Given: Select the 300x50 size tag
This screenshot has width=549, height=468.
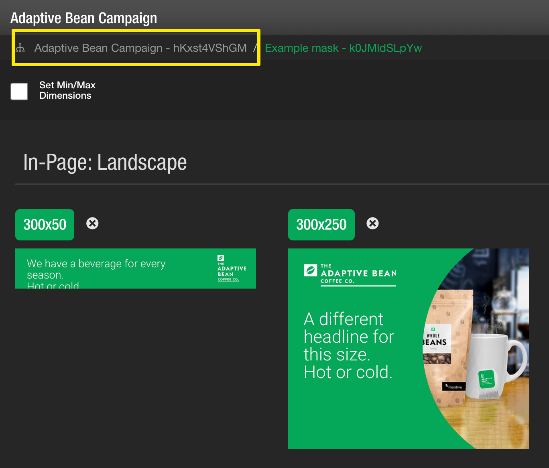Looking at the screenshot, I should click(45, 225).
